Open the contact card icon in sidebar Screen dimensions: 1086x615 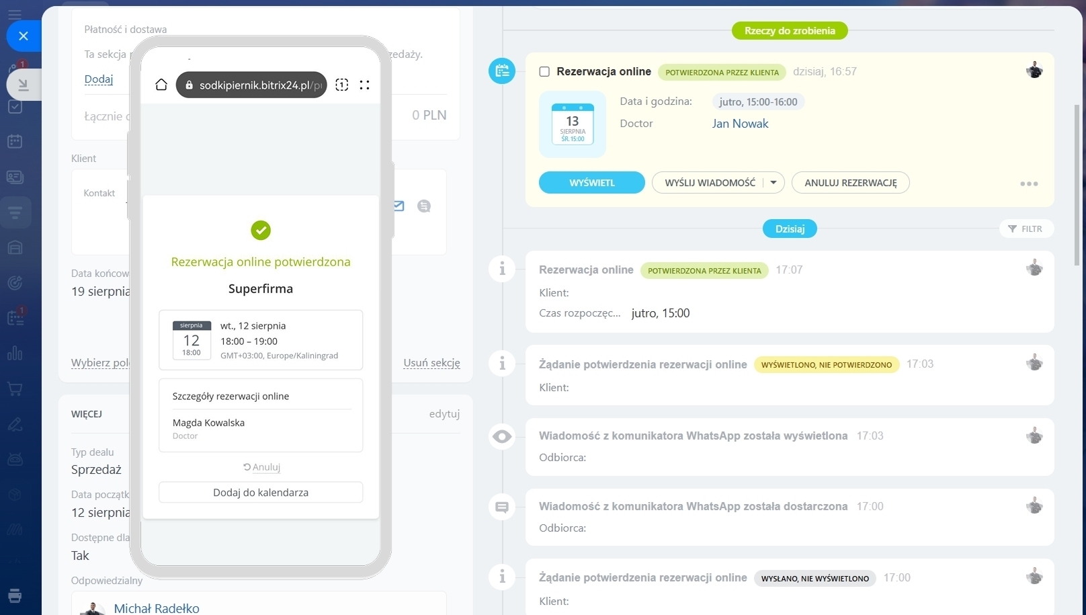pyautogui.click(x=15, y=177)
